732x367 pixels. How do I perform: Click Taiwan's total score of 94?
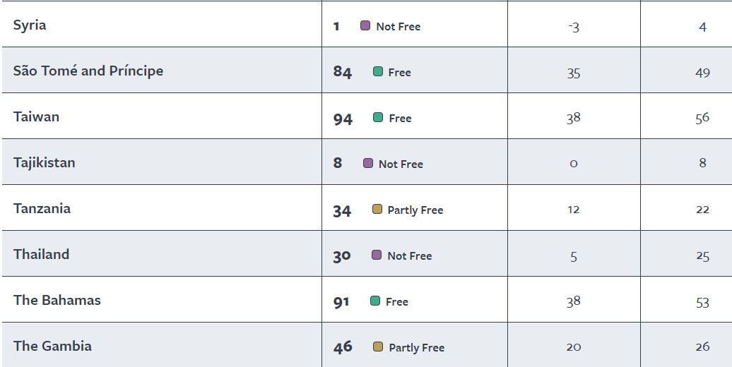(343, 119)
